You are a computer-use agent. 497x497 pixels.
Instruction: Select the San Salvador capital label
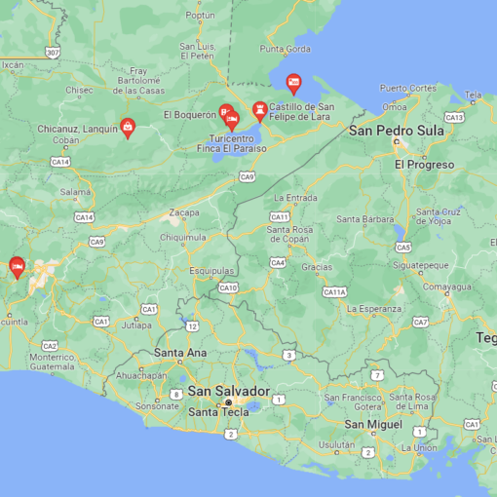point(229,391)
